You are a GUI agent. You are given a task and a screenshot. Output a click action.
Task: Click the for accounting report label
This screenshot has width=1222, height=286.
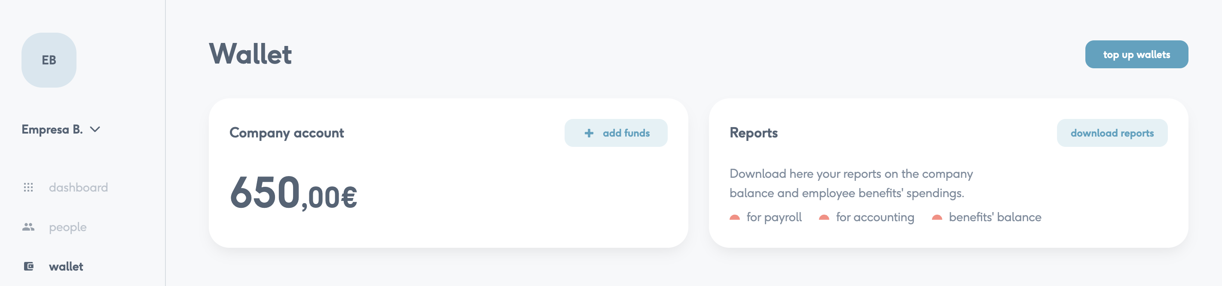point(875,217)
